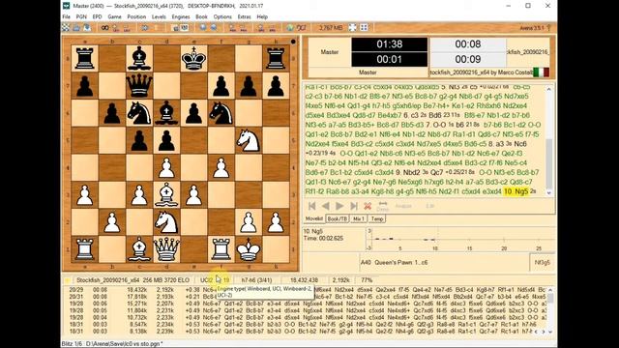619x348 pixels.
Task: Switch to the Book/TB tab
Action: [338, 218]
